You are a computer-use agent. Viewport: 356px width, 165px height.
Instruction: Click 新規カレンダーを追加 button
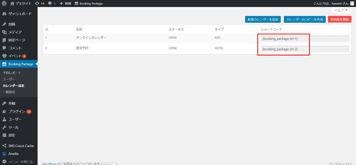tap(263, 19)
